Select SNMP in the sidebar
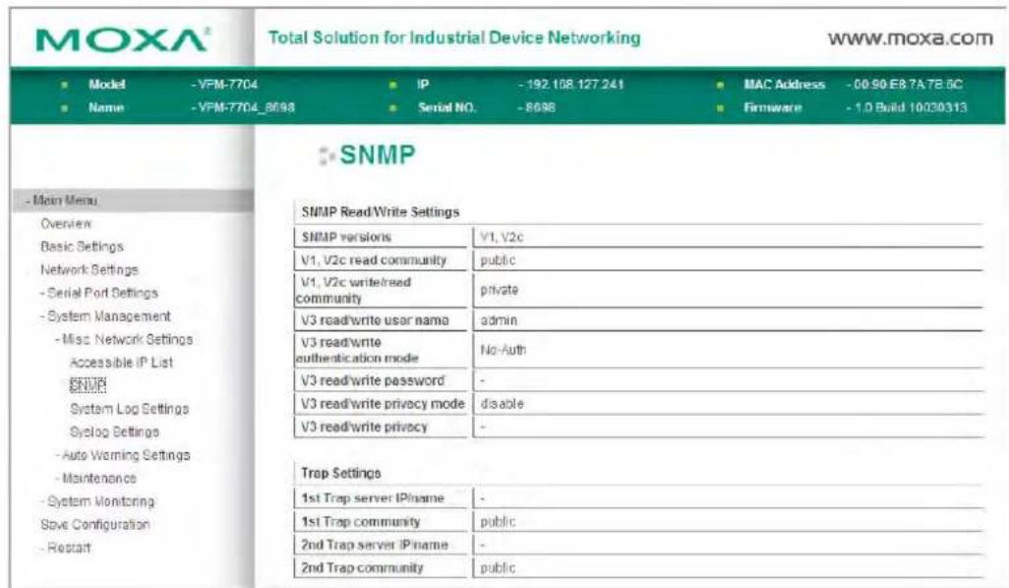The image size is (1009, 588). pyautogui.click(x=88, y=385)
